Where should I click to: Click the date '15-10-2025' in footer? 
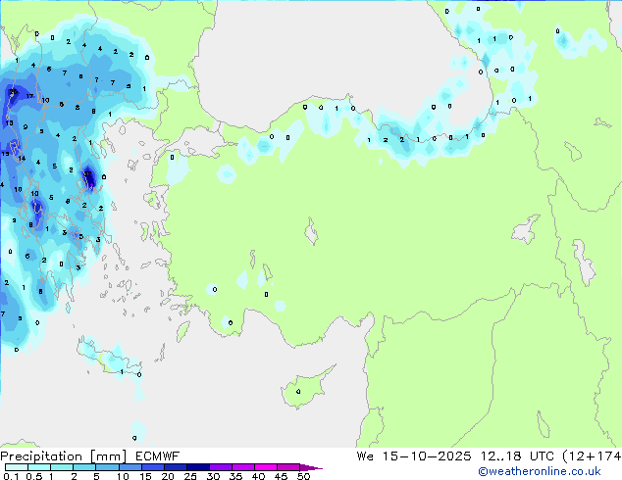point(427,456)
